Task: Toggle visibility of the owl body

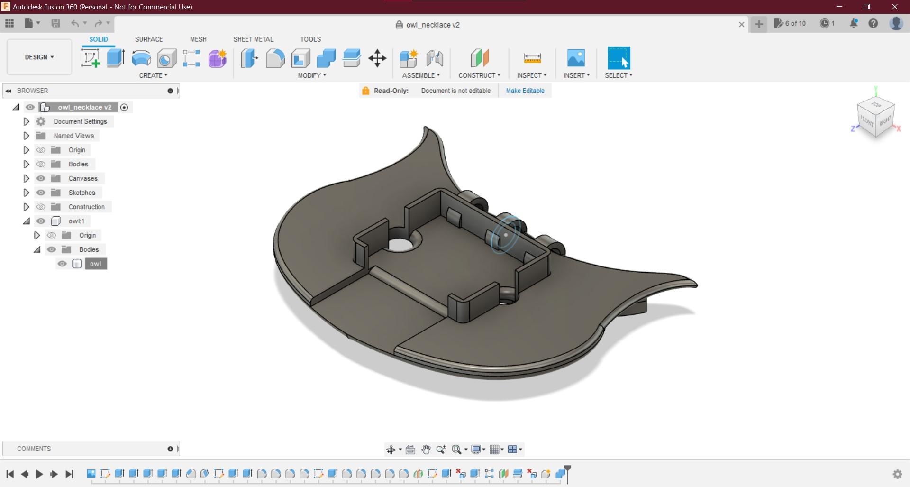Action: pos(62,264)
